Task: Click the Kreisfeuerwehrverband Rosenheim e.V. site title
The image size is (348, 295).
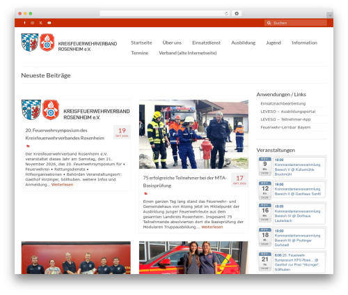Action: (x=88, y=46)
